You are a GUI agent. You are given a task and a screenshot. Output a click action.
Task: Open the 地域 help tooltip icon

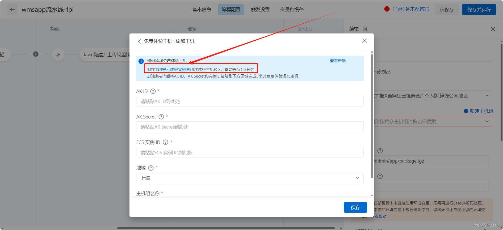tap(151, 168)
